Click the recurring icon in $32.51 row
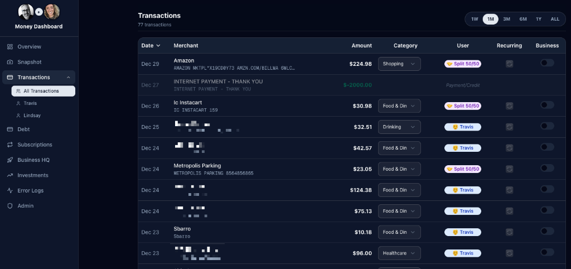571x269 pixels. point(510,127)
